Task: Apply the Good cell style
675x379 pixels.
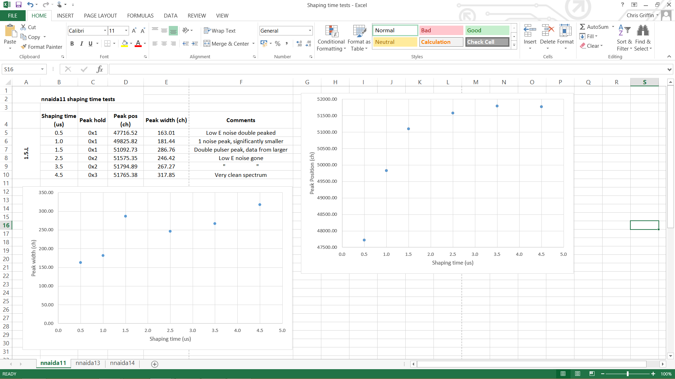Action: (487, 31)
